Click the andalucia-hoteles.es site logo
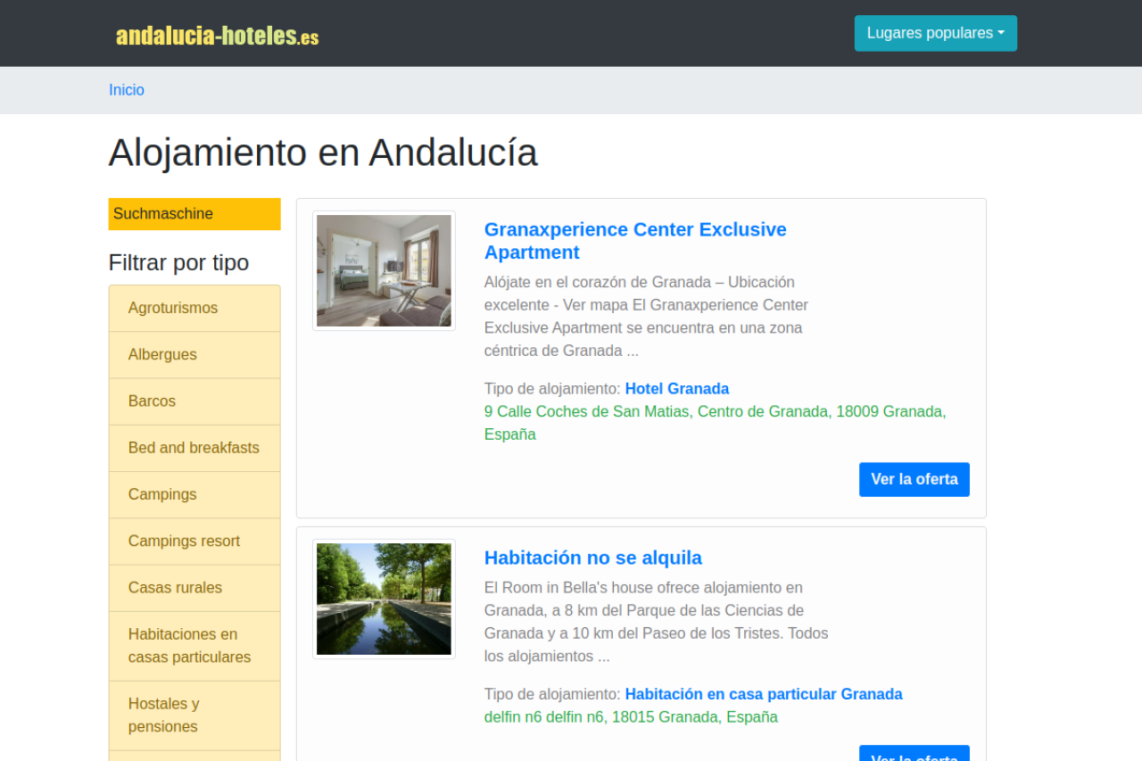The image size is (1142, 761). [217, 36]
